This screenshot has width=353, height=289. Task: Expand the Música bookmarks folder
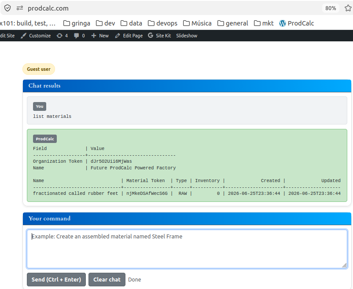point(197,23)
